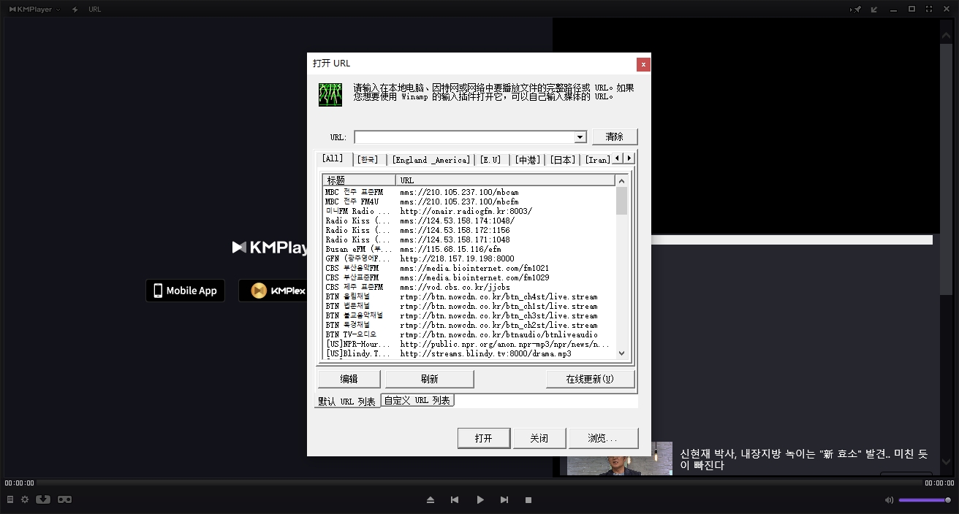959x514 pixels.
Task: Click the 编辑 edit button
Action: [349, 379]
